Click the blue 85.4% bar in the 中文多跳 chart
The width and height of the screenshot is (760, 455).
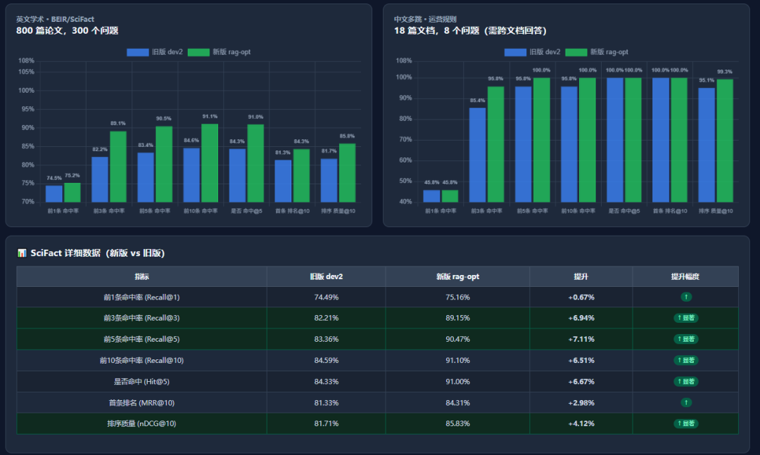coord(477,155)
